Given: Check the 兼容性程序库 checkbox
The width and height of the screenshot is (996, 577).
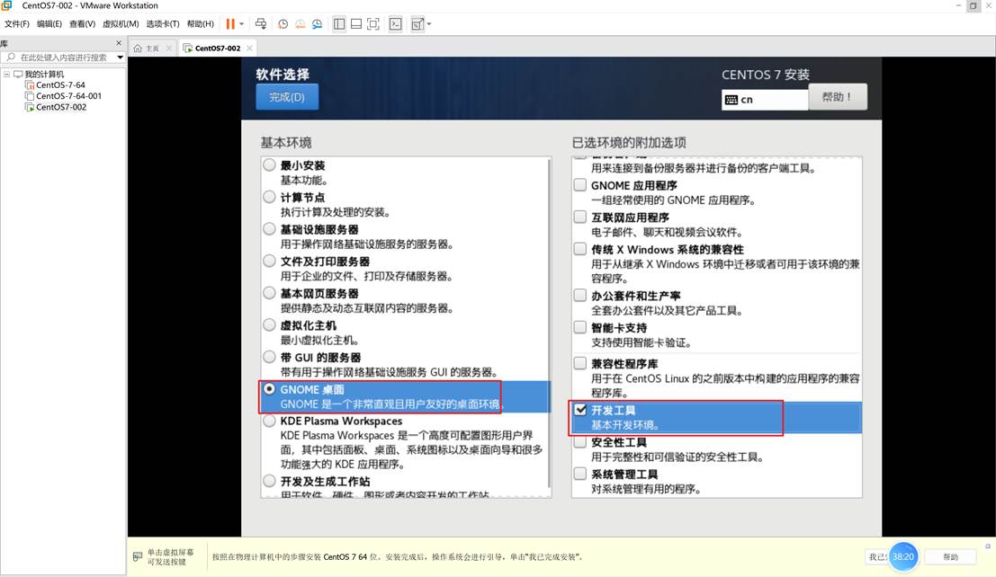Looking at the screenshot, I should click(580, 363).
